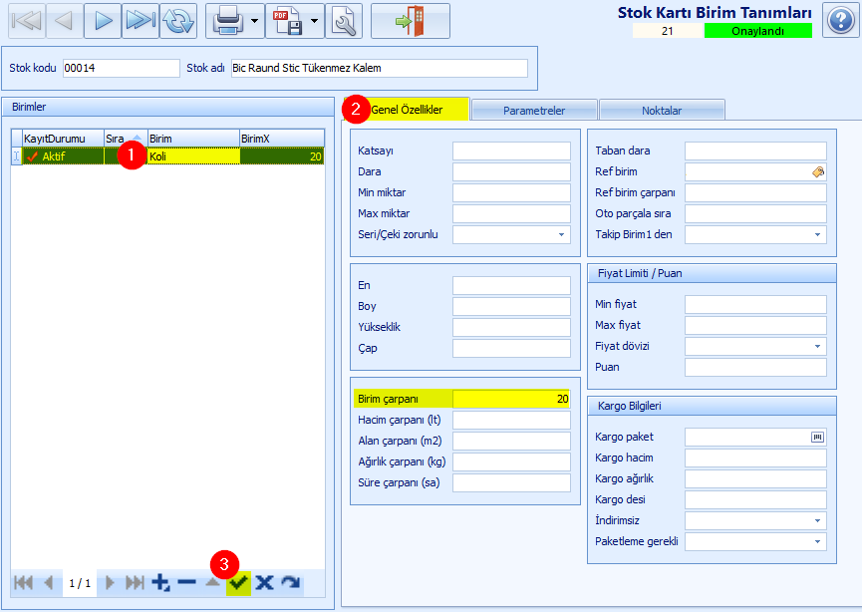The image size is (862, 612).
Task: Click the Ağırlık çarpanı (kg) input field
Action: tap(511, 461)
